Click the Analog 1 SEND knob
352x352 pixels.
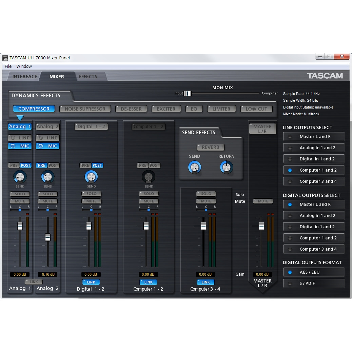[x=20, y=177]
